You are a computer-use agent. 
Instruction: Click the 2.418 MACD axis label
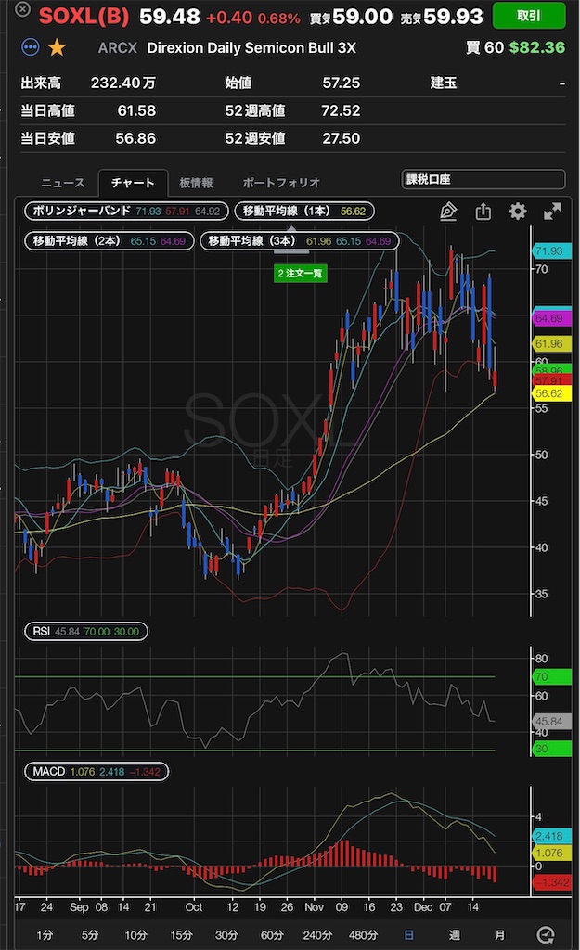[552, 836]
